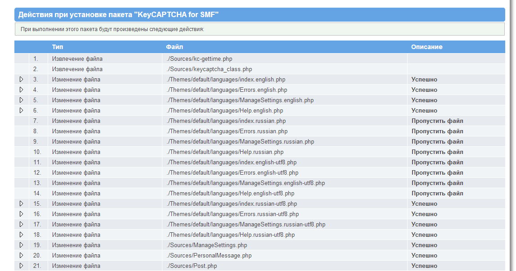Click Успешно status for Errors.russian-utf8.php
The height and width of the screenshot is (271, 516).
pyautogui.click(x=424, y=214)
